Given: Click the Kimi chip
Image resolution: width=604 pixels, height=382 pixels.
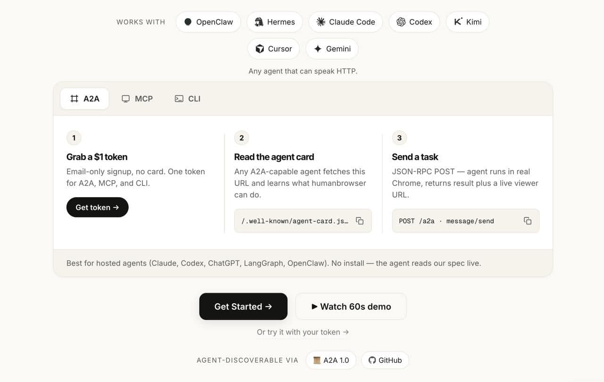Looking at the screenshot, I should click(467, 22).
